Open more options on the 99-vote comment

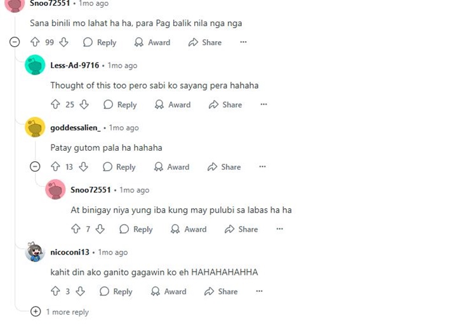[x=244, y=42]
